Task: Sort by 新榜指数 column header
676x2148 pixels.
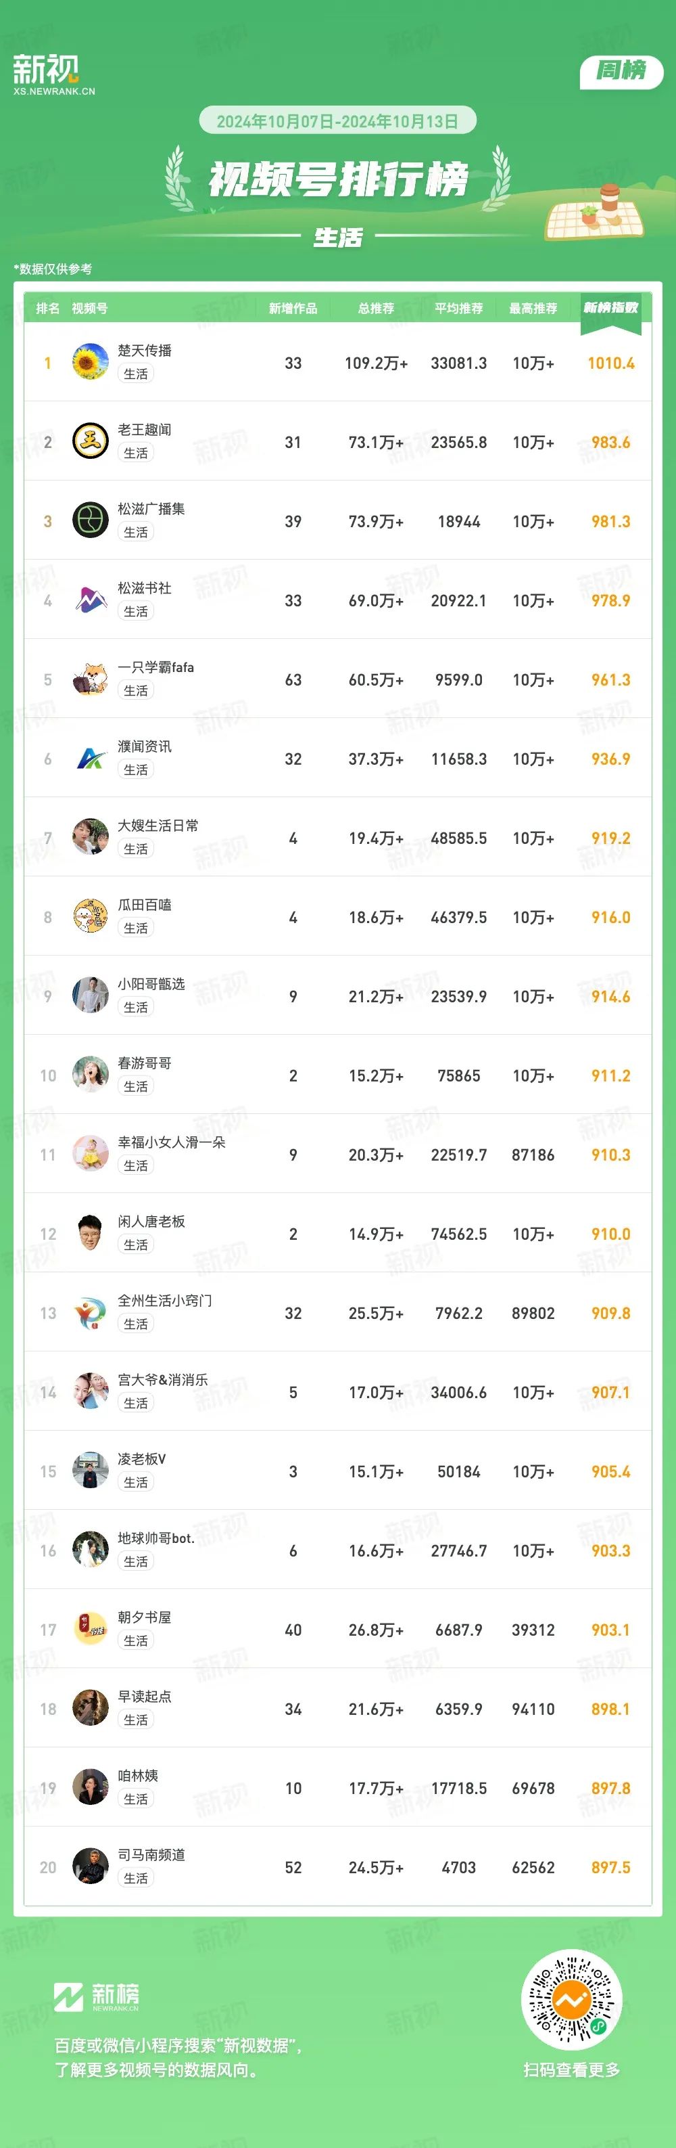Action: [611, 309]
